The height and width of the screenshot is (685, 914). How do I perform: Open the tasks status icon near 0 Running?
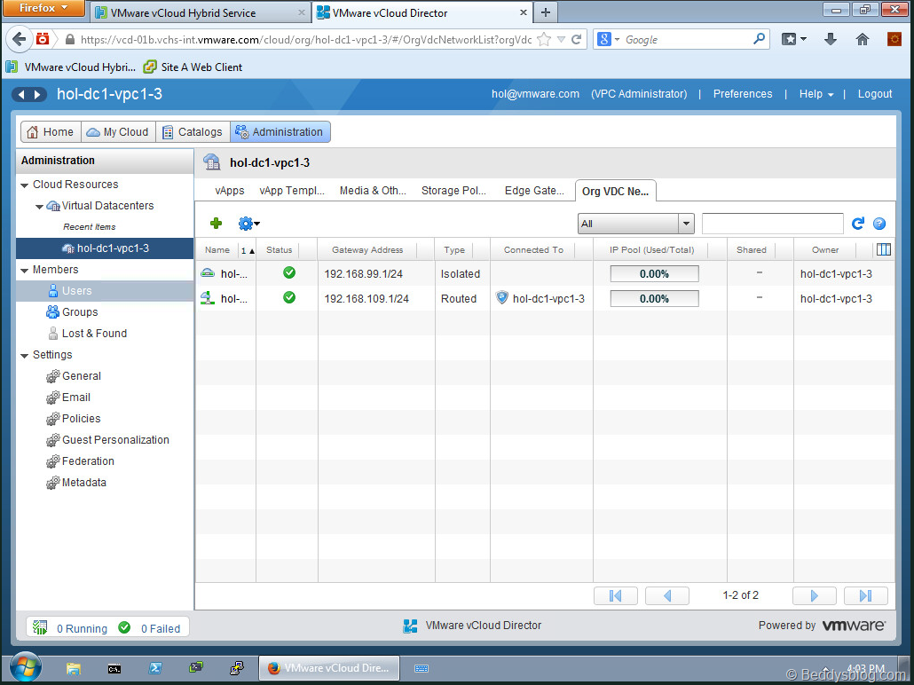40,628
